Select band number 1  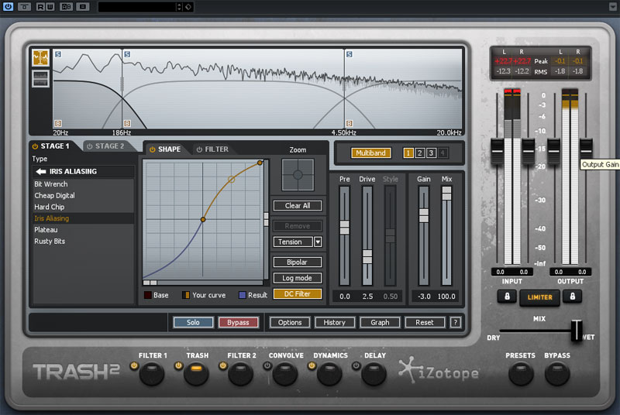pyautogui.click(x=408, y=153)
